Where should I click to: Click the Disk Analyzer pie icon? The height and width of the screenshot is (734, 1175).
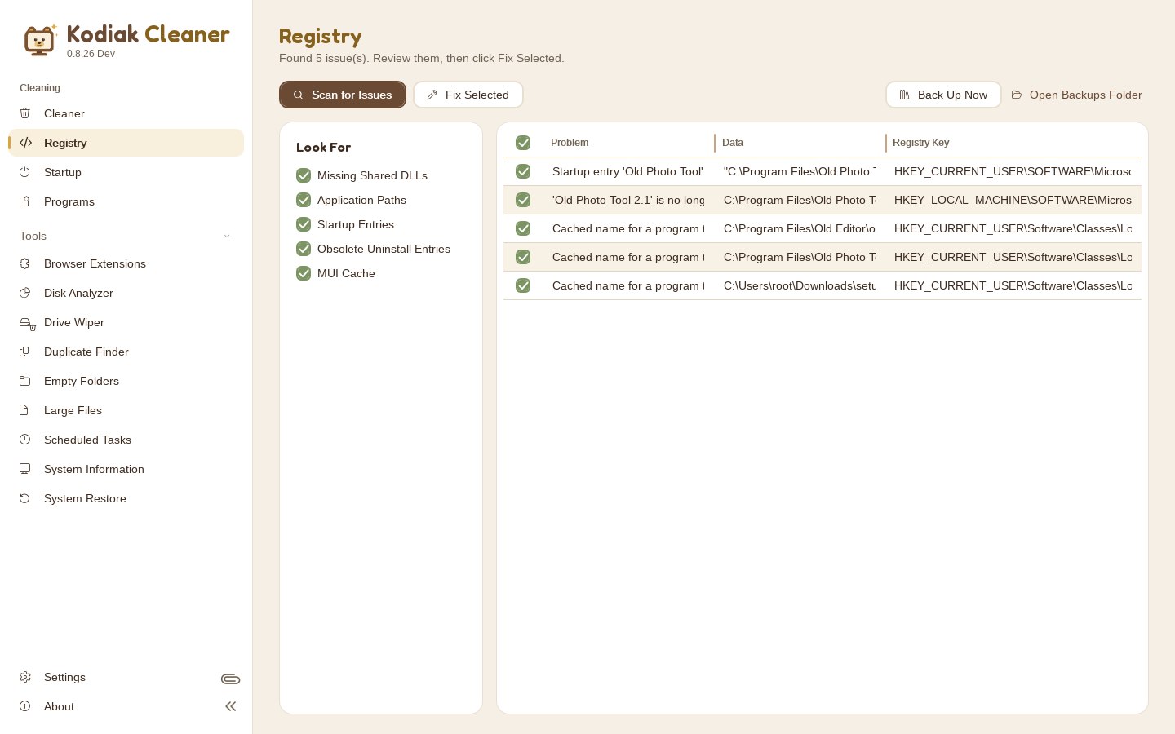[x=25, y=293]
